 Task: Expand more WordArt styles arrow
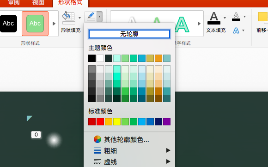[x=199, y=24]
